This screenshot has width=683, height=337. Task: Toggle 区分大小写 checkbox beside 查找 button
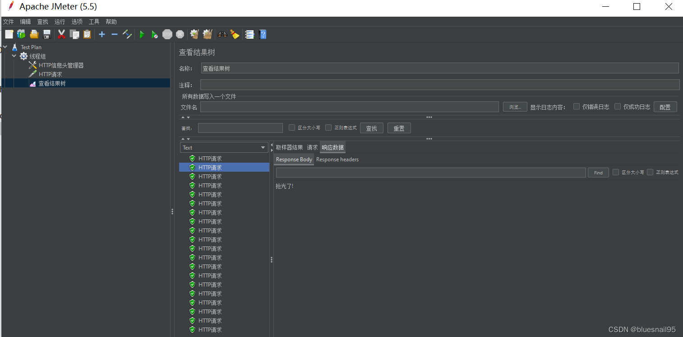point(292,128)
